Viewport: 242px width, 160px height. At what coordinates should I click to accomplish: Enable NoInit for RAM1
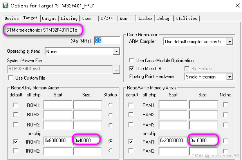point(226,105)
